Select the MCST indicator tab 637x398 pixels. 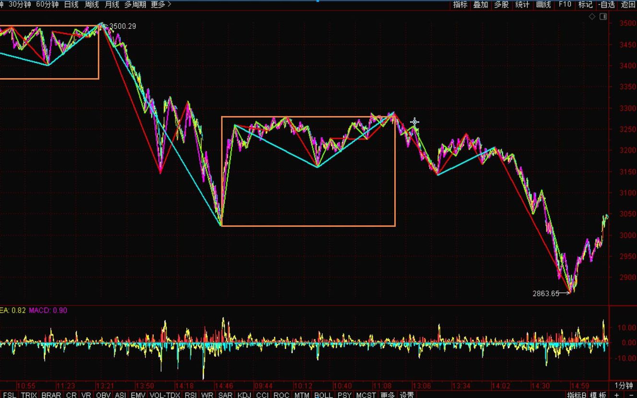[x=366, y=395]
